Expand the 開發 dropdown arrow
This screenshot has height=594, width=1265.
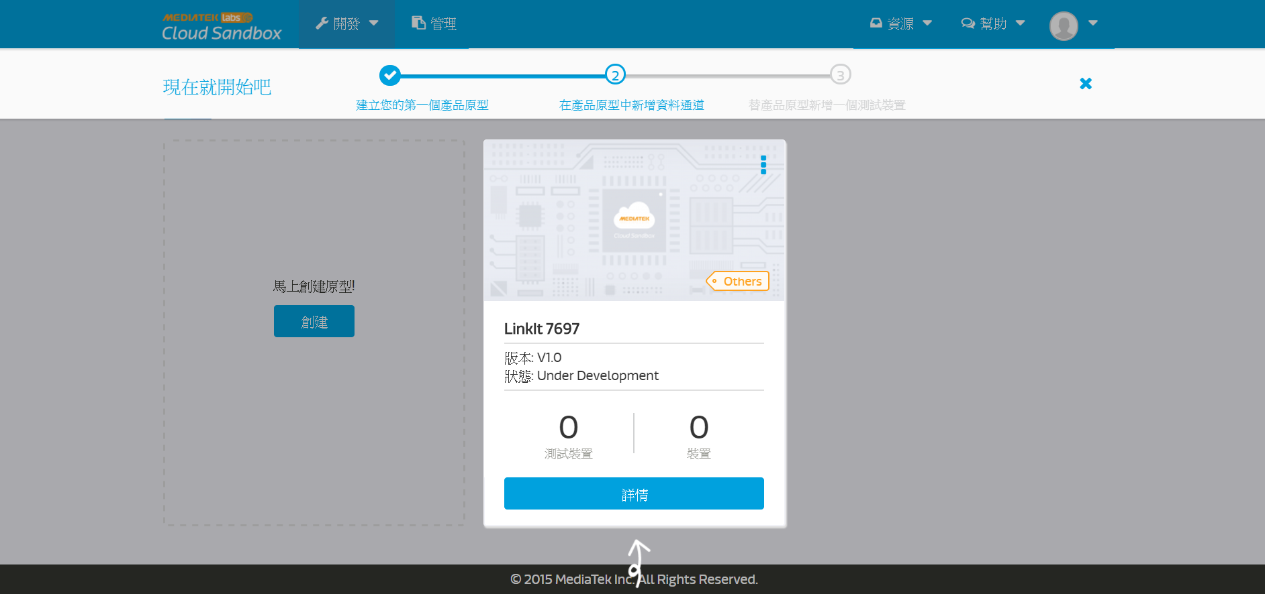click(x=374, y=23)
